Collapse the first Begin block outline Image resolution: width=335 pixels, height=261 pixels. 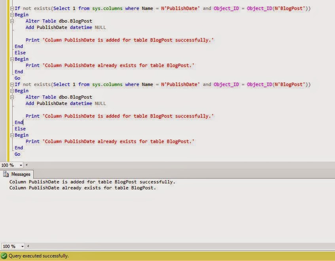[12, 15]
